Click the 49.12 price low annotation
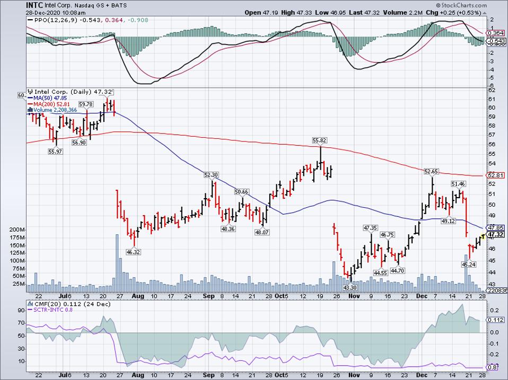The image size is (508, 380). (x=448, y=221)
